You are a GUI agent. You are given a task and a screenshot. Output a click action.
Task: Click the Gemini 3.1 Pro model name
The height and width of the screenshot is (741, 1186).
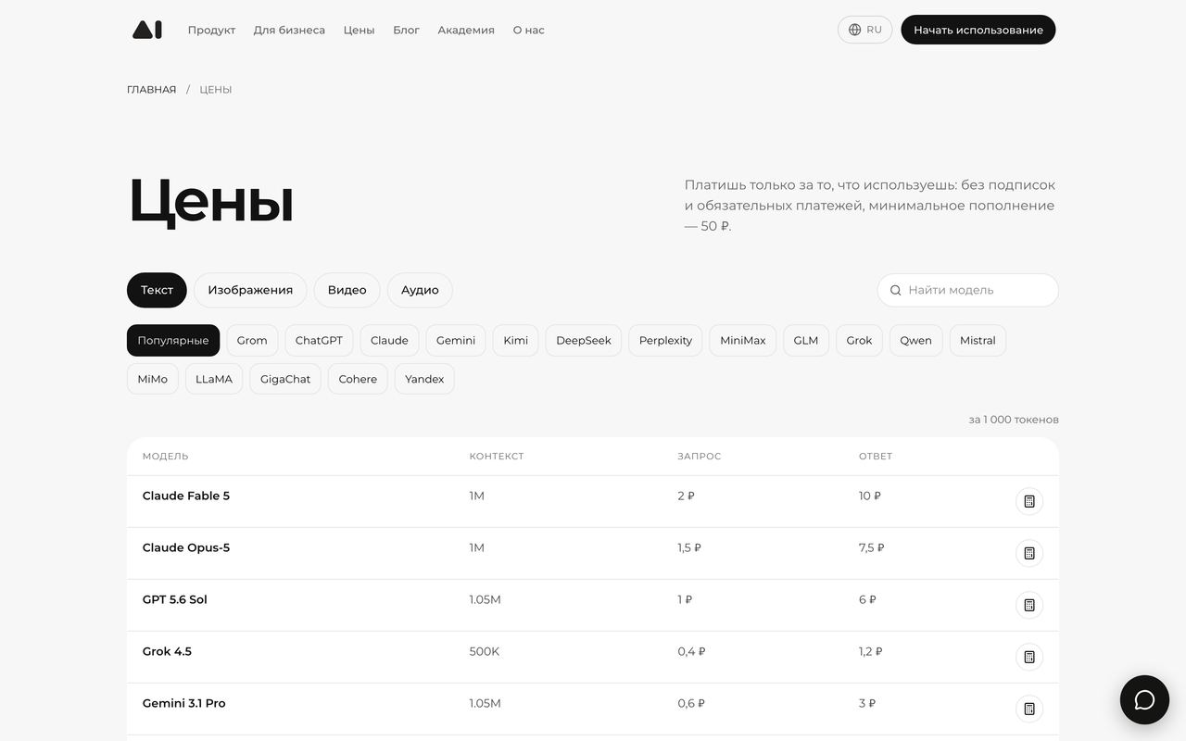tap(184, 703)
